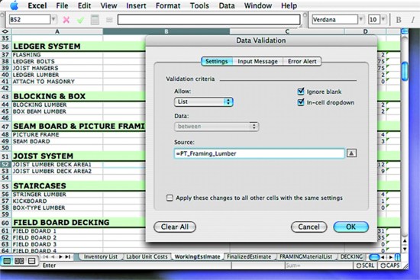This screenshot has width=420, height=280.
Task: Click the third view mode icon
Action: click(x=31, y=261)
